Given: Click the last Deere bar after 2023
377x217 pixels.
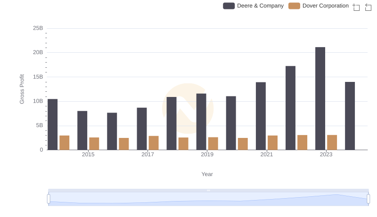Looking at the screenshot, I should tap(350, 116).
